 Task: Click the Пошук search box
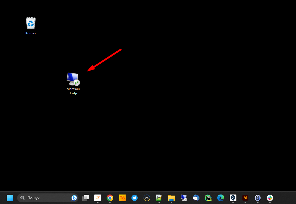point(45,198)
